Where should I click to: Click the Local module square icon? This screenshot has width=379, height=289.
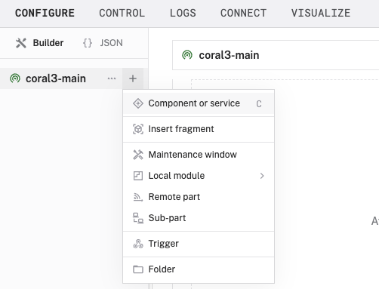[x=138, y=176]
